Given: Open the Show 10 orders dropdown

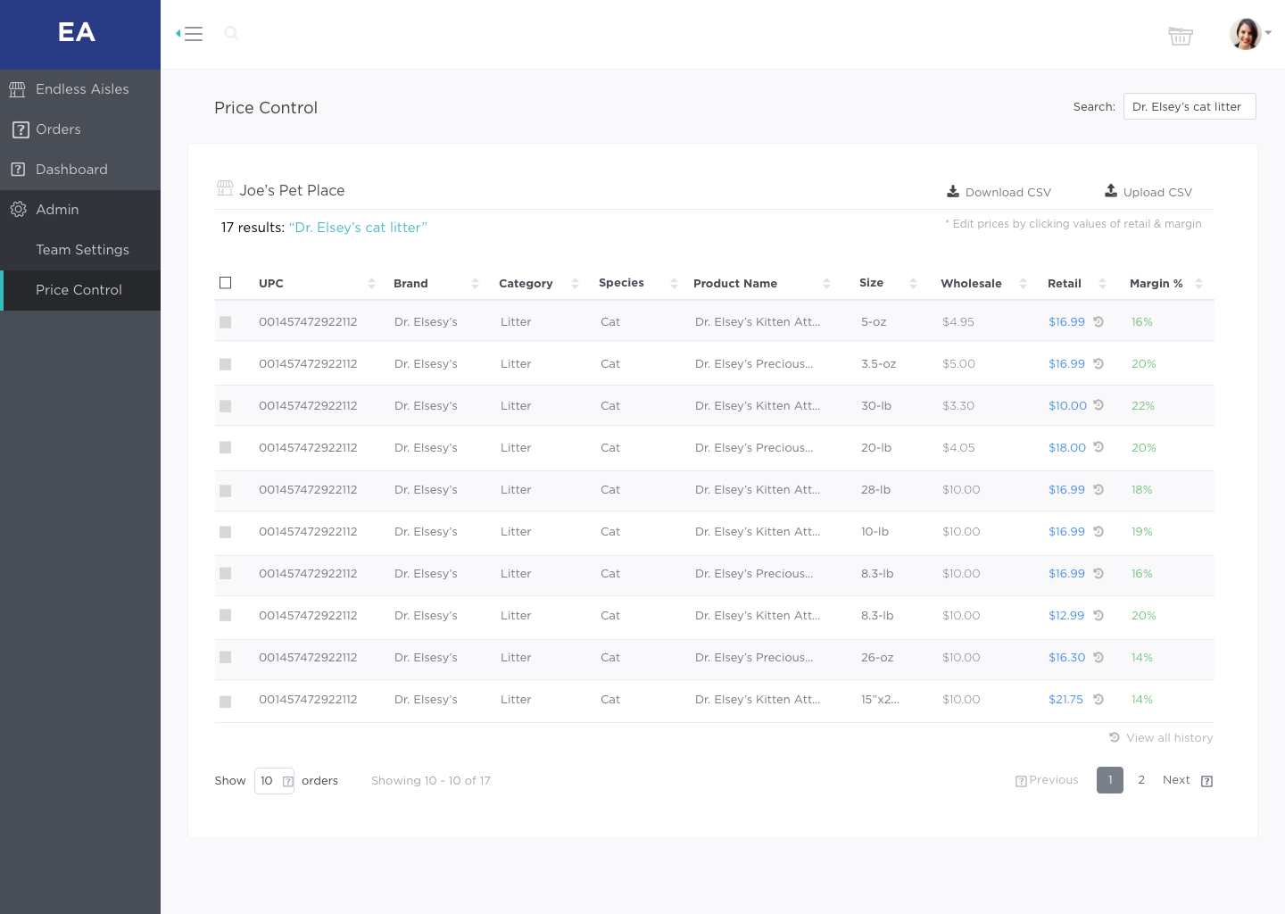Looking at the screenshot, I should [x=274, y=781].
